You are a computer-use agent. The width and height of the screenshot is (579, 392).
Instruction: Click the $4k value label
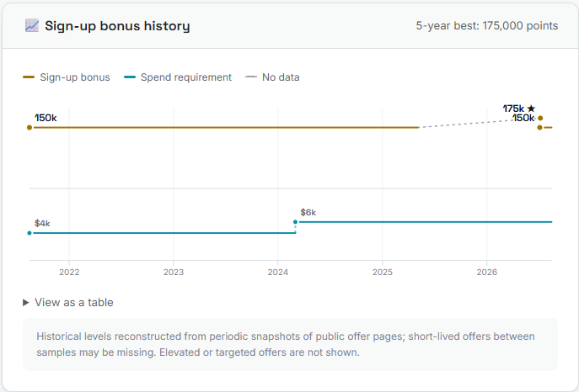[x=42, y=223]
